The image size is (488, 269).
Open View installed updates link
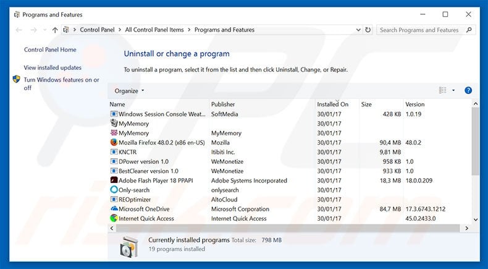pyautogui.click(x=53, y=67)
